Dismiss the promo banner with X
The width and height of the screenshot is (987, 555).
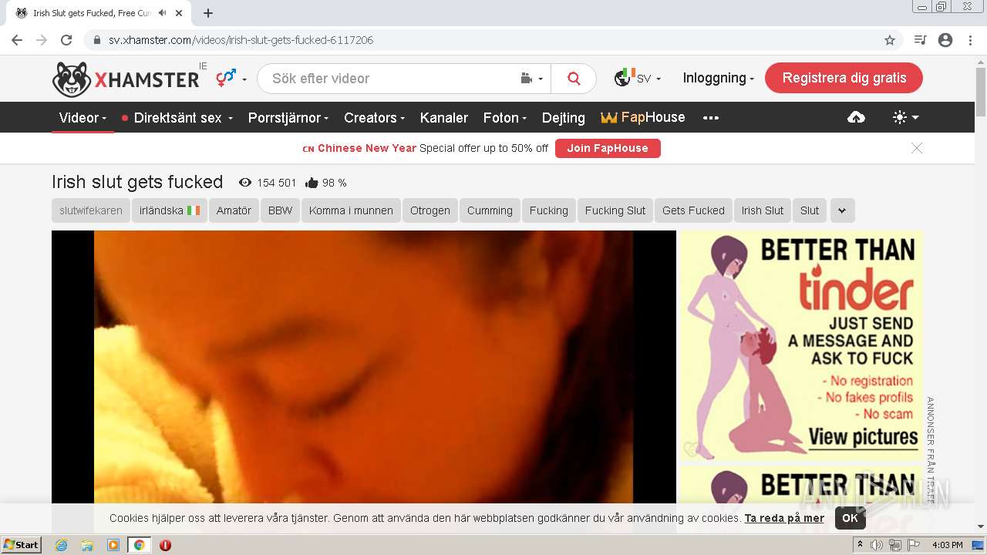click(917, 148)
